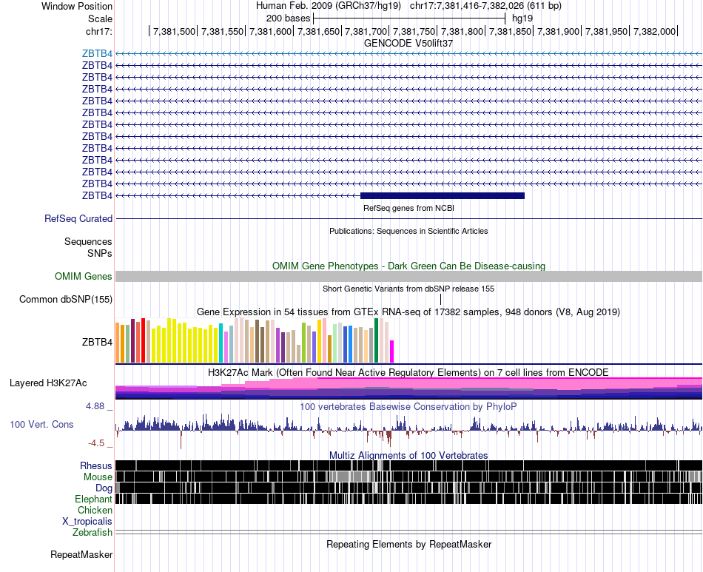
Task: Click the cyan GTEx expression bar
Action: point(221,343)
